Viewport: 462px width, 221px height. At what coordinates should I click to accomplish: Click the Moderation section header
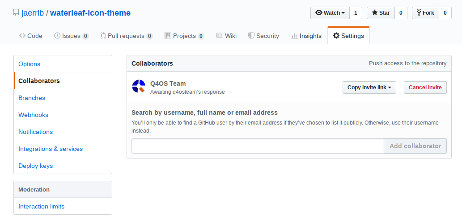pyautogui.click(x=63, y=189)
